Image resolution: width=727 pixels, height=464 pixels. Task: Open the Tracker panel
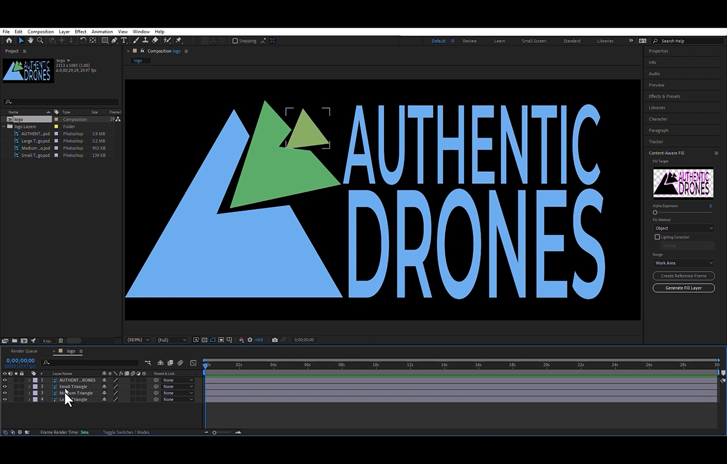pyautogui.click(x=656, y=142)
